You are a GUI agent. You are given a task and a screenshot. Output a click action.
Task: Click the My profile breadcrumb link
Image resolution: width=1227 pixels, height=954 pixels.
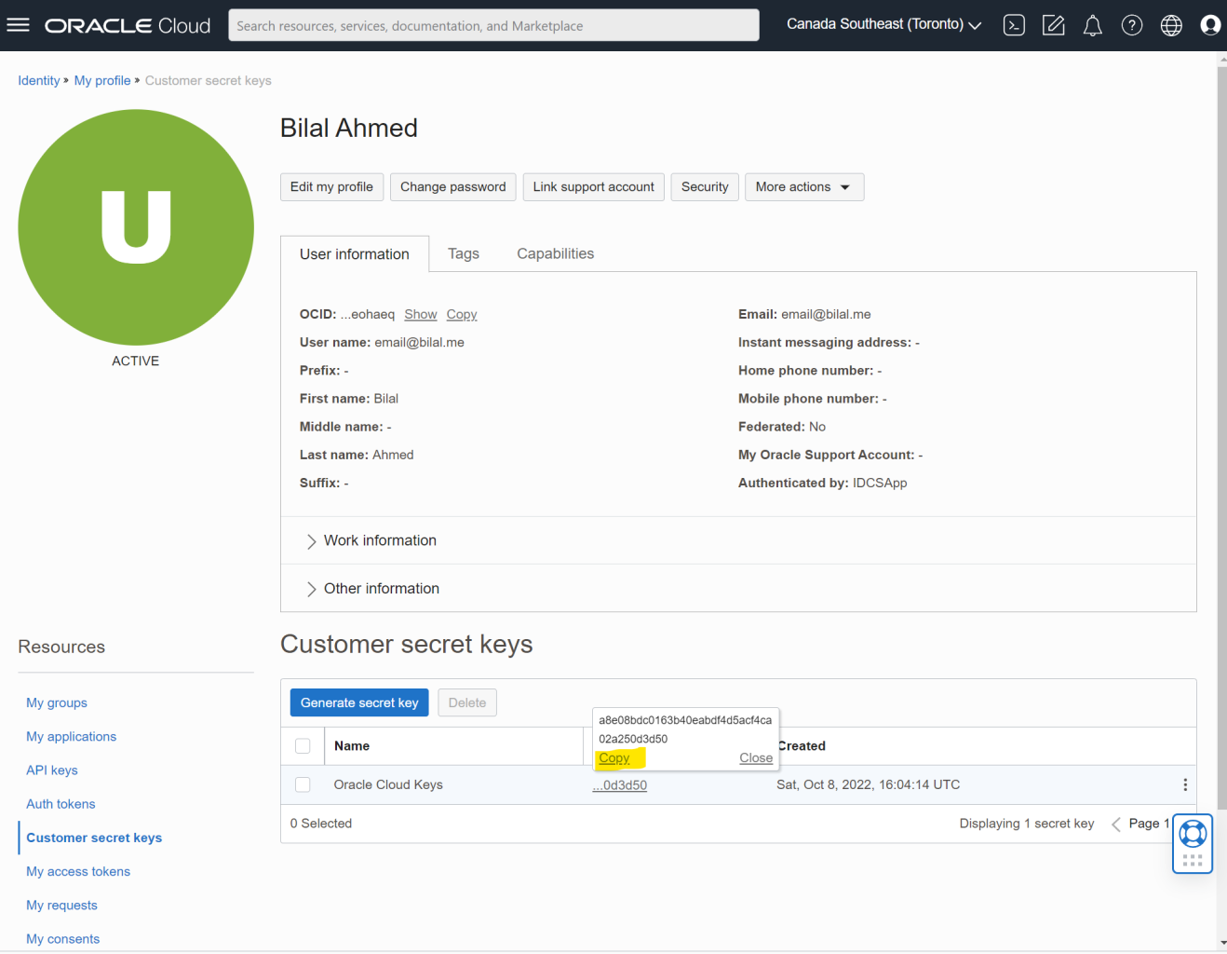(x=102, y=81)
